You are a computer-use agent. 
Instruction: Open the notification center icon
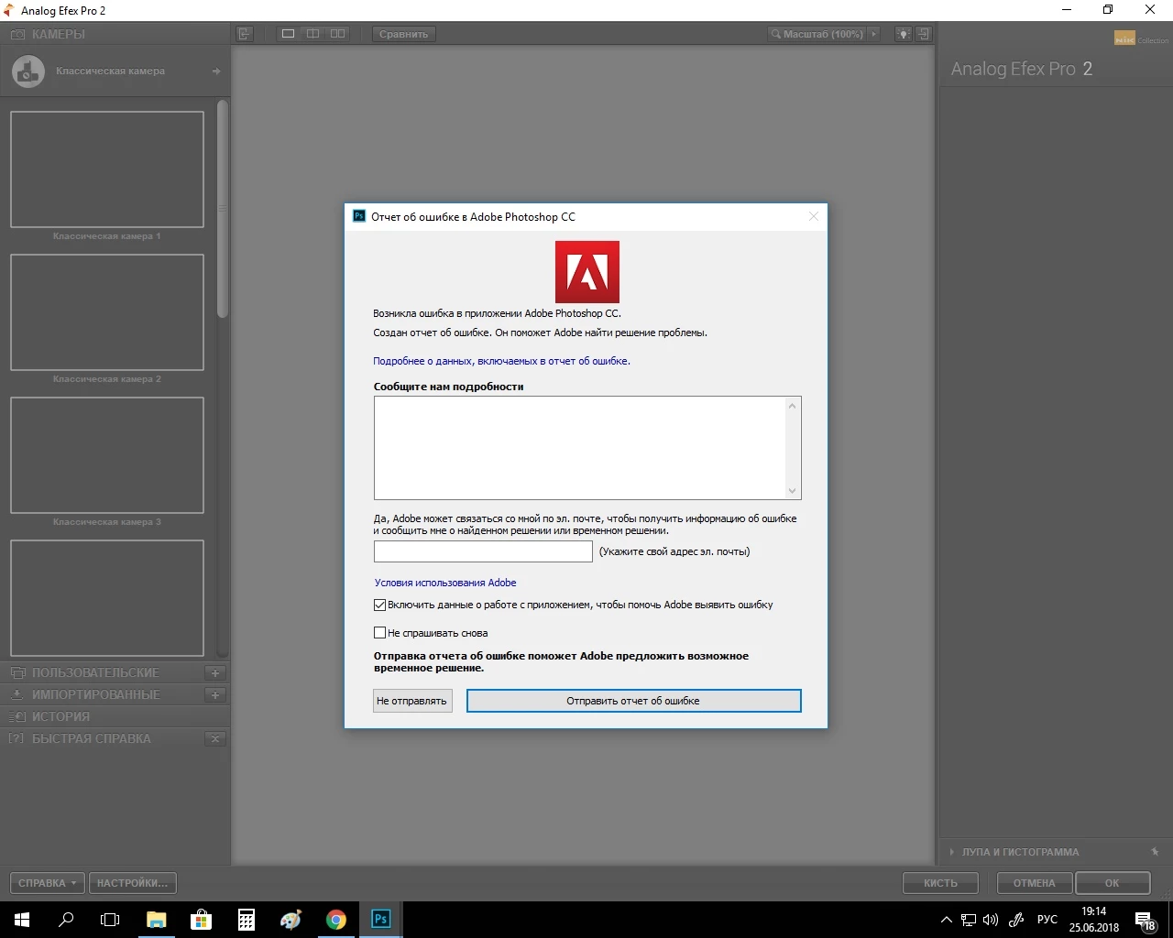pyautogui.click(x=1146, y=920)
